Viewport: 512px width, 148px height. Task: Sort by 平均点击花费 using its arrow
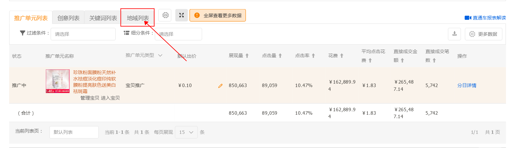(x=370, y=60)
